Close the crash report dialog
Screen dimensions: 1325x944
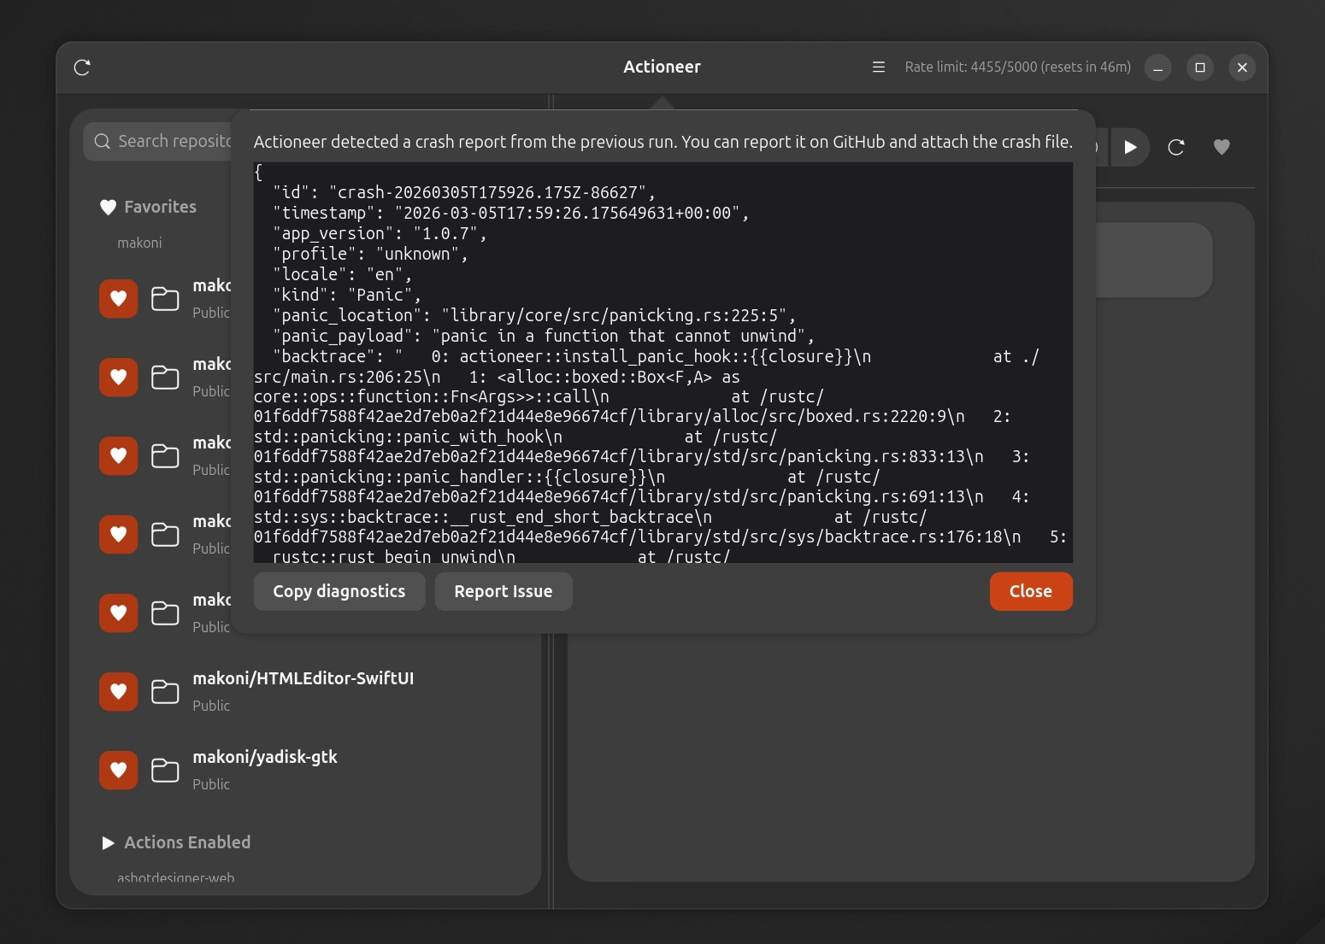click(1030, 591)
